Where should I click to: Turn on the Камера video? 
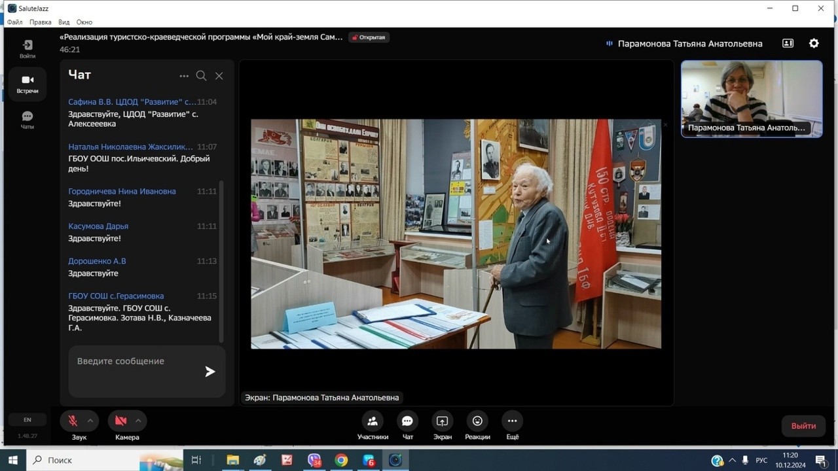coord(120,421)
